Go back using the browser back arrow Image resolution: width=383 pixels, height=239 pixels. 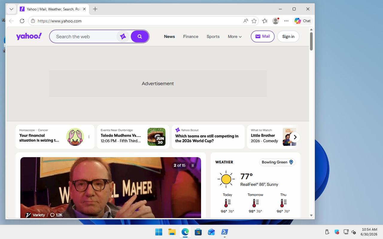[x=11, y=21]
